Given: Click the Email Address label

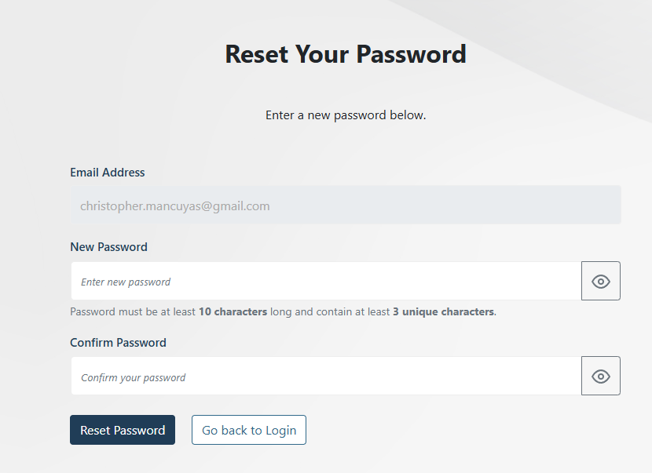Looking at the screenshot, I should coord(108,173).
